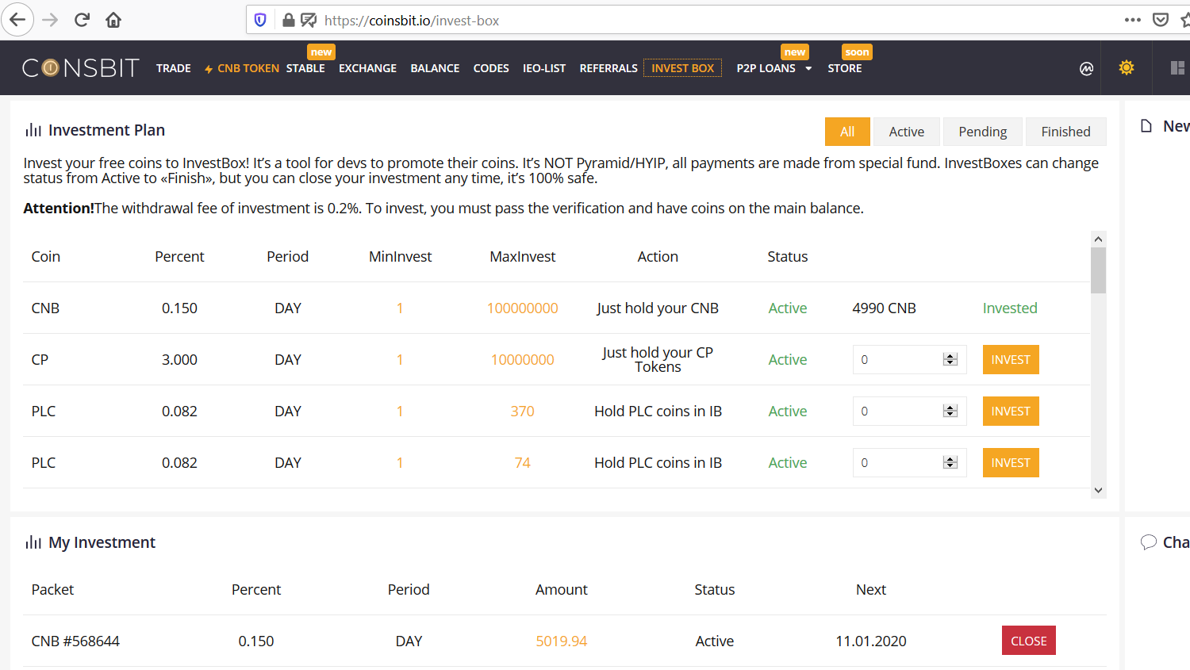Open CoinMarketCap icon in header
This screenshot has height=670, width=1190.
pos(1086,68)
